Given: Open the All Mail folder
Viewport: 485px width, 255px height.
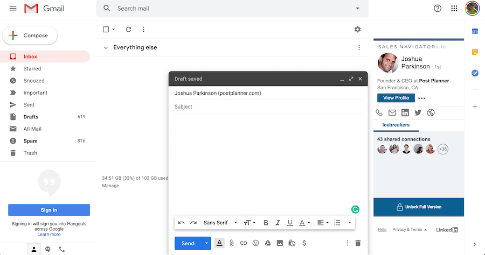Looking at the screenshot, I should (x=45, y=129).
